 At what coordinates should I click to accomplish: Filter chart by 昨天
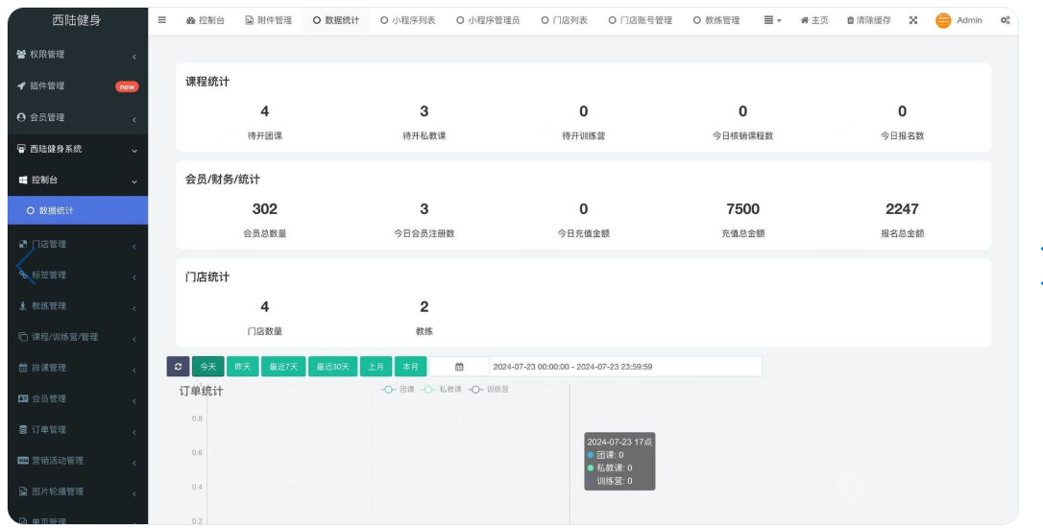click(x=243, y=367)
